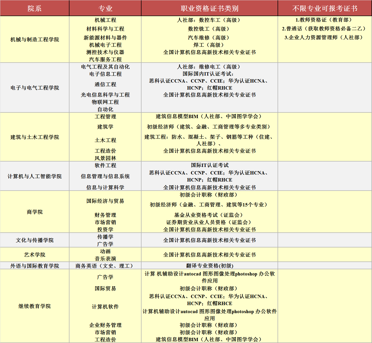Select the 商学院 cell
The image size is (372, 343).
coord(35,212)
